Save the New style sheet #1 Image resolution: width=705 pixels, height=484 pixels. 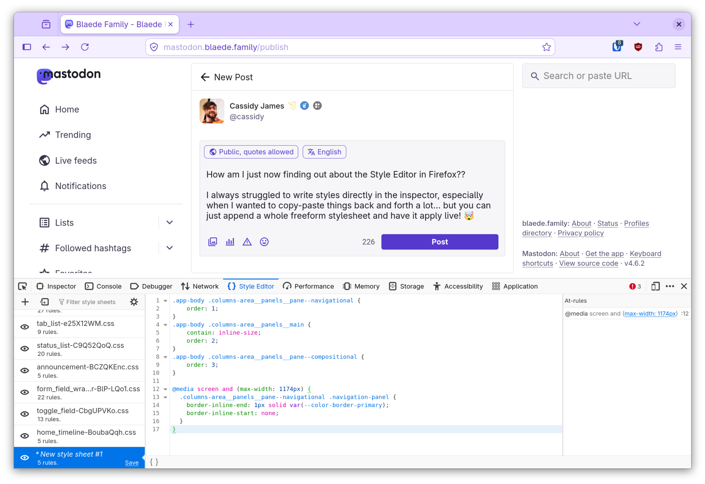[132, 463]
